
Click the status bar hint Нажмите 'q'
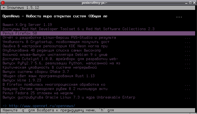(58, 110)
